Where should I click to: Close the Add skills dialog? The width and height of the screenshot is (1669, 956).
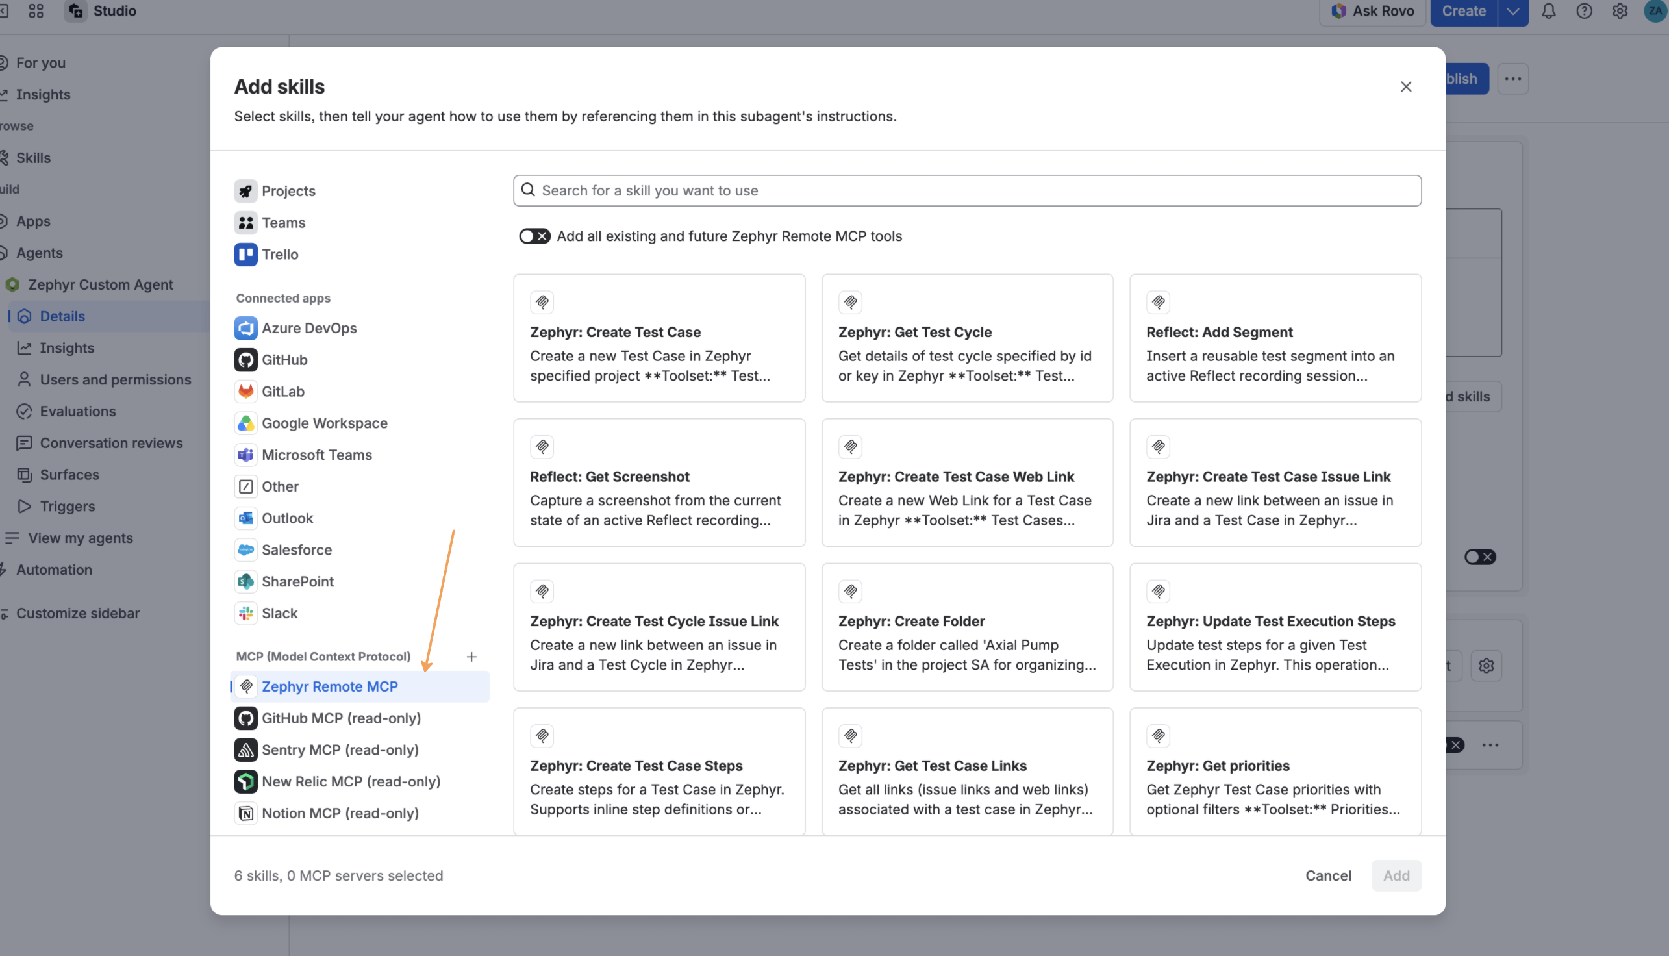tap(1405, 86)
